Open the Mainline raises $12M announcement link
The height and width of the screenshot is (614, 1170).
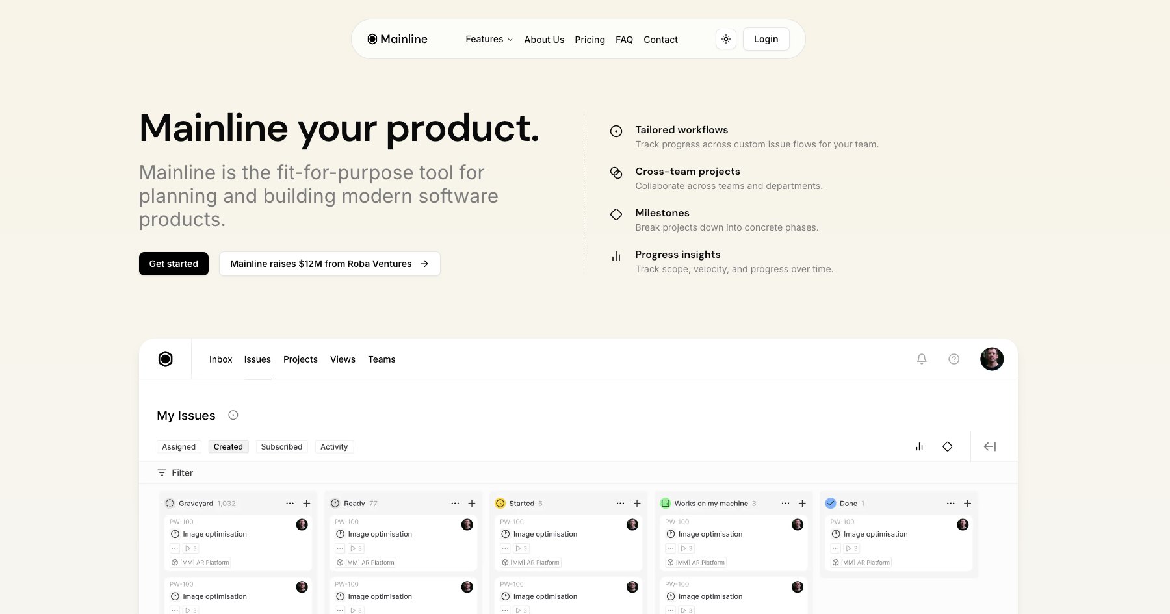point(329,264)
